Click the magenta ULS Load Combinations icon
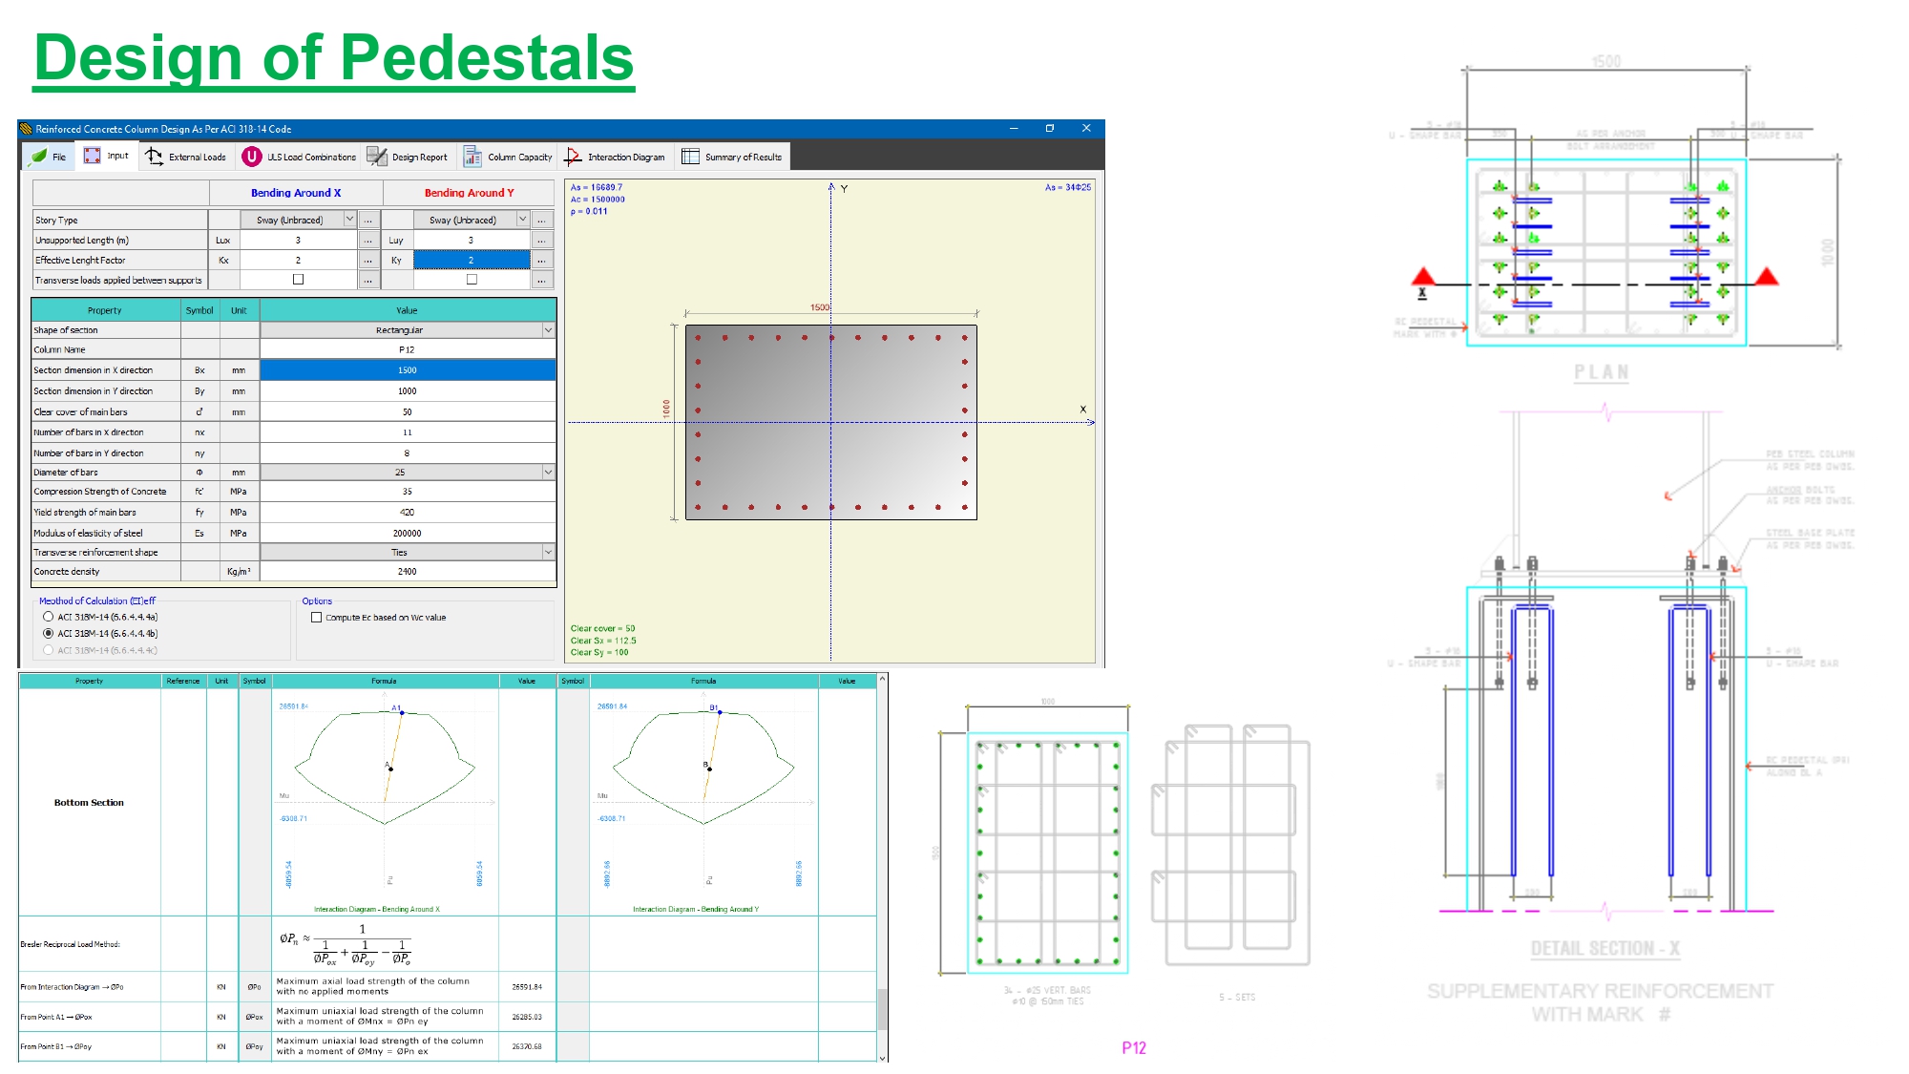The image size is (1909, 1074). pyautogui.click(x=252, y=157)
